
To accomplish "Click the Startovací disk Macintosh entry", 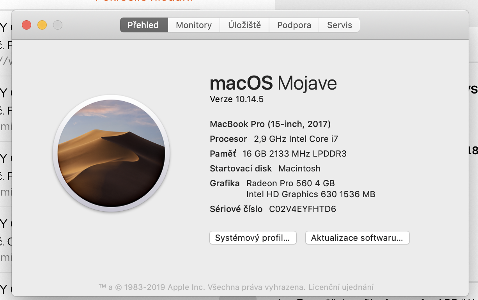I will 264,168.
